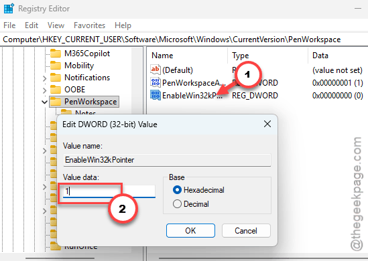The image size is (368, 261).
Task: Click the Value data input field
Action: 109,191
